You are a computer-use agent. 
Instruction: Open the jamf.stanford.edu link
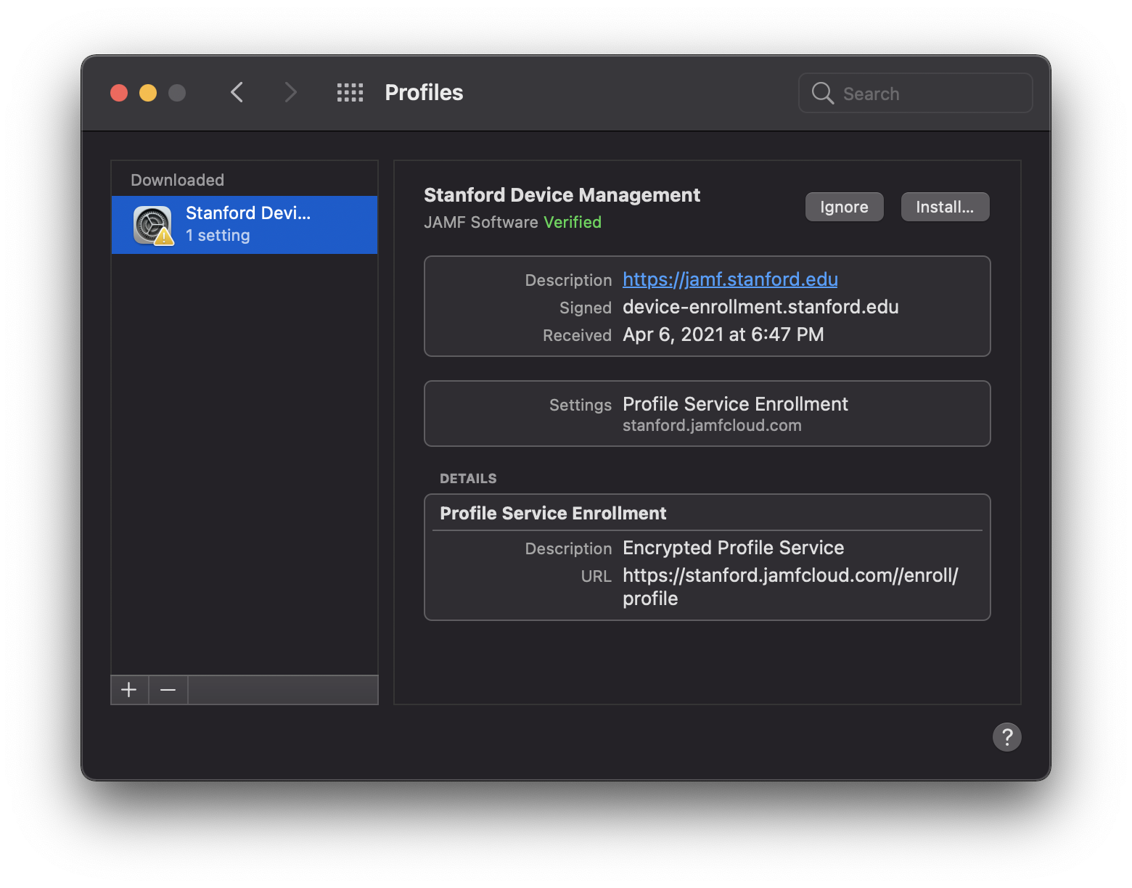pos(730,279)
